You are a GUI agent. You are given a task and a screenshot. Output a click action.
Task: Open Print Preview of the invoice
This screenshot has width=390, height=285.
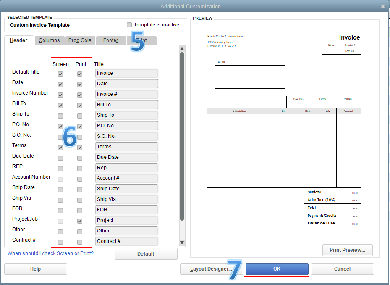(347, 250)
